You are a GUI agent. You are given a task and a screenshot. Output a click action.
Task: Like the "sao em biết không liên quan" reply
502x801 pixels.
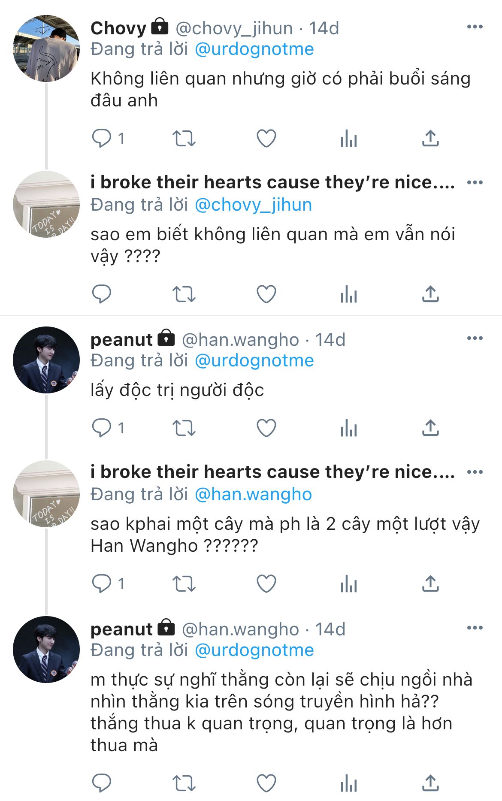[x=266, y=294]
